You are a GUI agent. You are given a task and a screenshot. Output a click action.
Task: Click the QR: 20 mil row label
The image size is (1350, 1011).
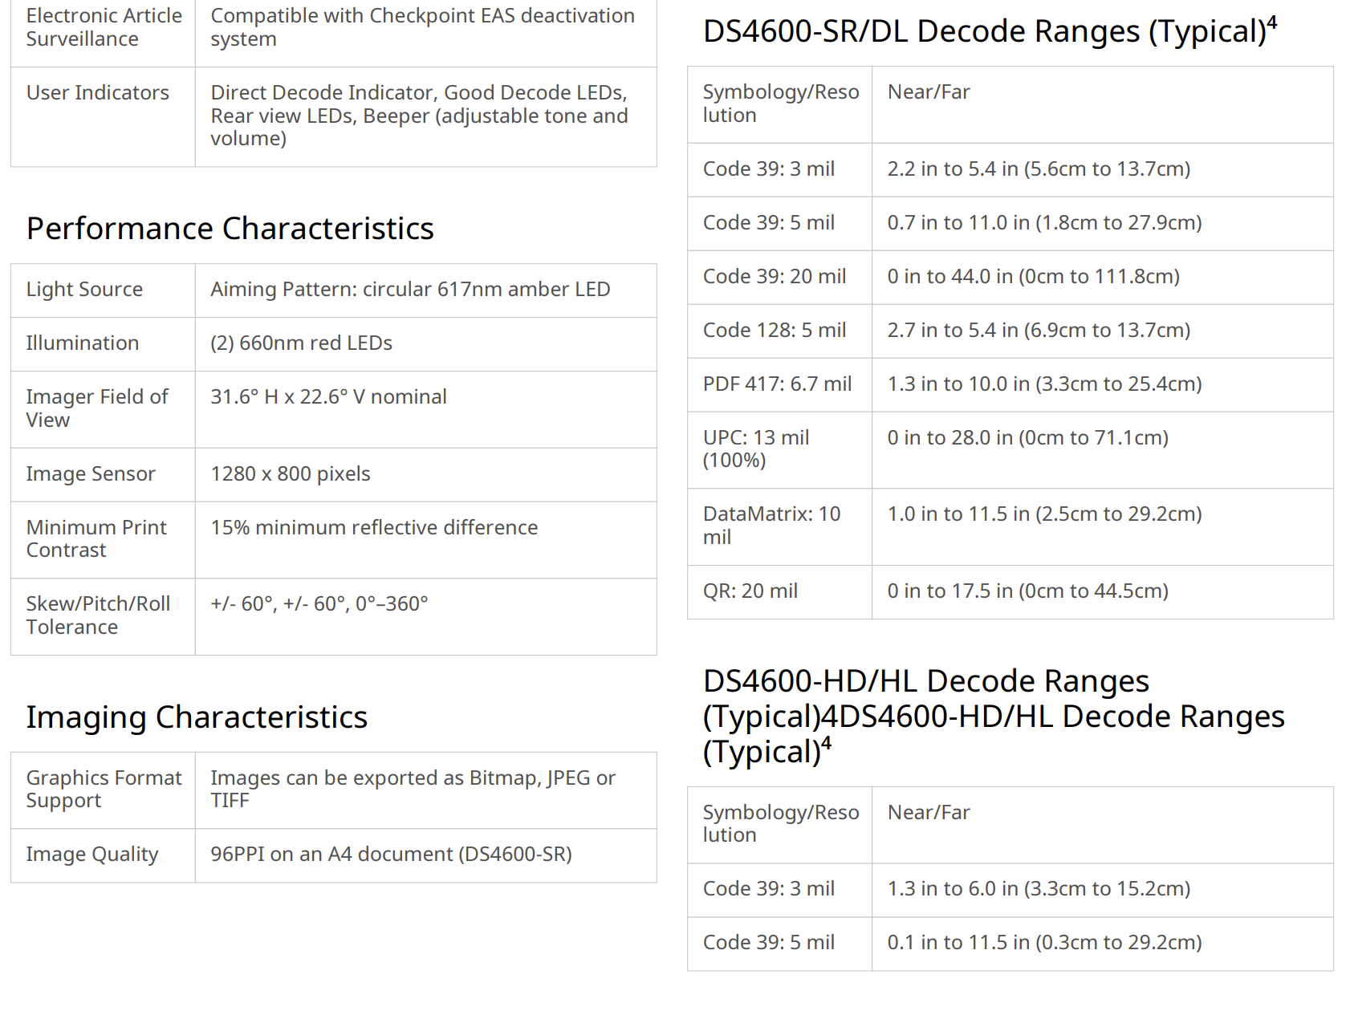click(750, 591)
